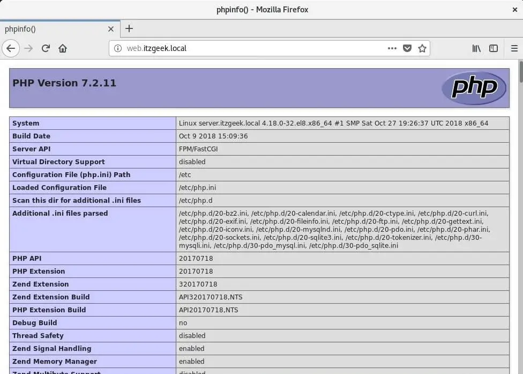
Task: Go back using the Back arrow
Action: tap(11, 48)
